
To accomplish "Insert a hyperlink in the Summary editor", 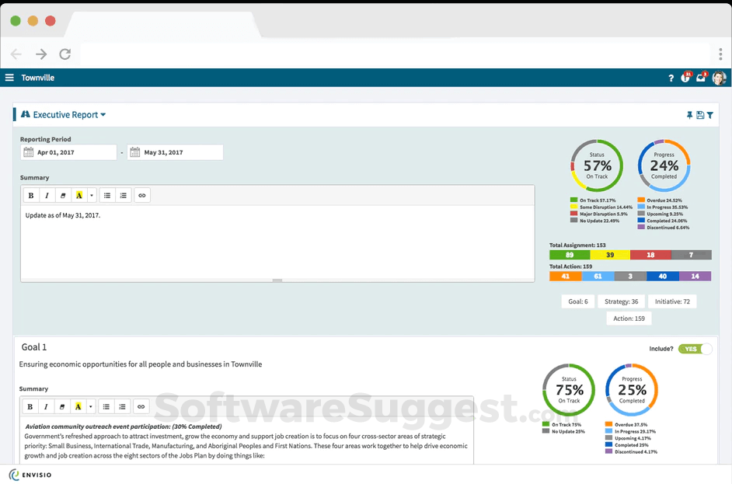I will [x=141, y=195].
